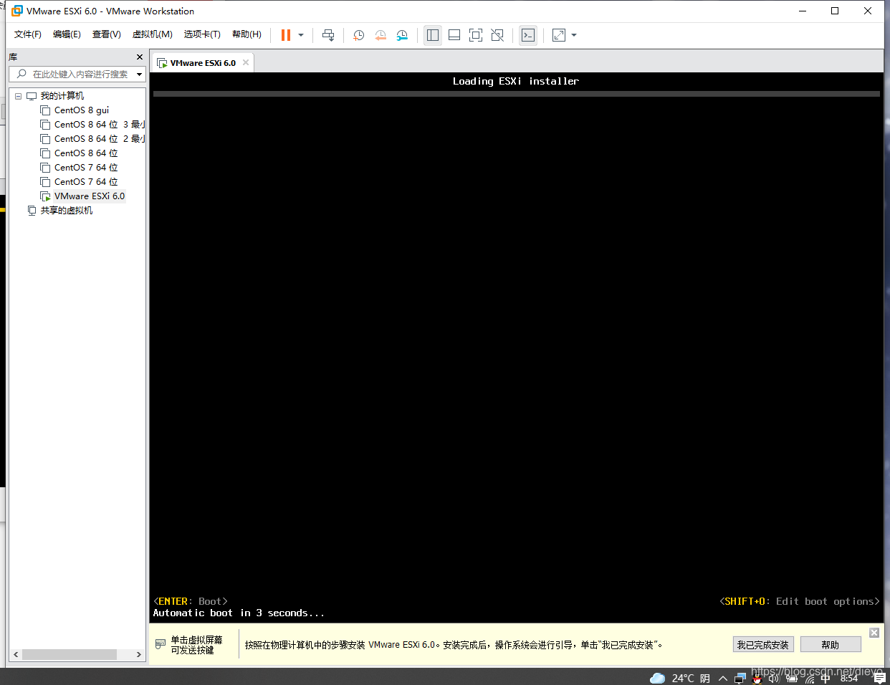
Task: Close the VMware ESXi 6.0 tab
Action: tap(246, 62)
